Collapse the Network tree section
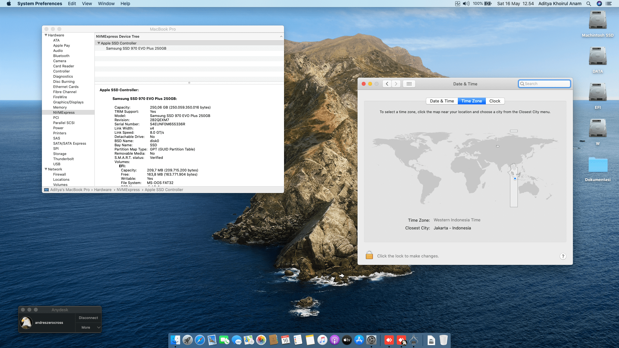Screen dimensions: 619x348 [46, 169]
